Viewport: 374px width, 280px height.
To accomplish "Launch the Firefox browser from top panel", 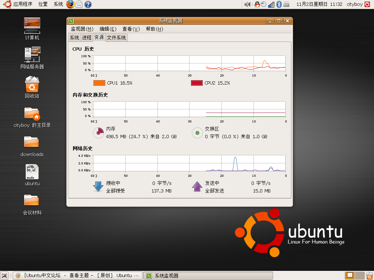I will (x=70, y=4).
